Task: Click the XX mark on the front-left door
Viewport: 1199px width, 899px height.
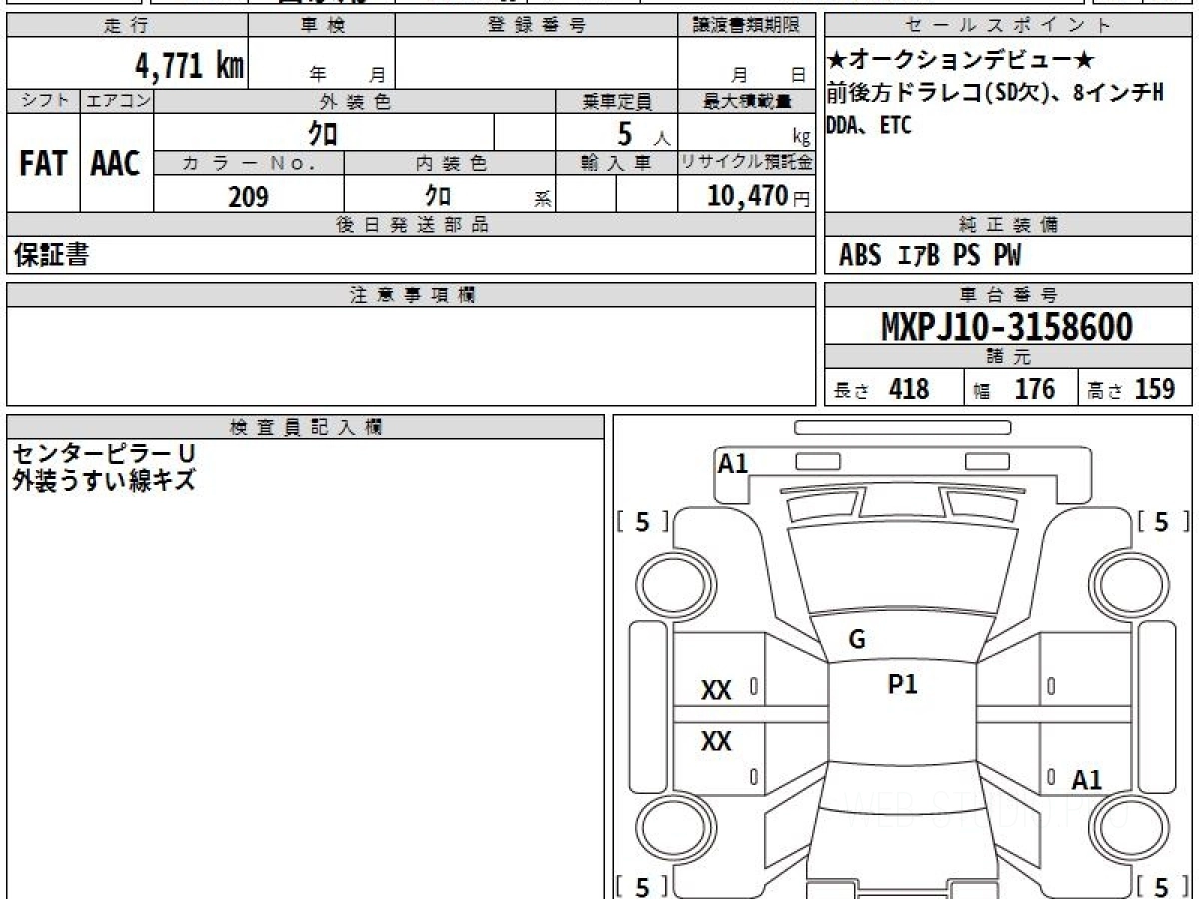Action: [x=716, y=690]
